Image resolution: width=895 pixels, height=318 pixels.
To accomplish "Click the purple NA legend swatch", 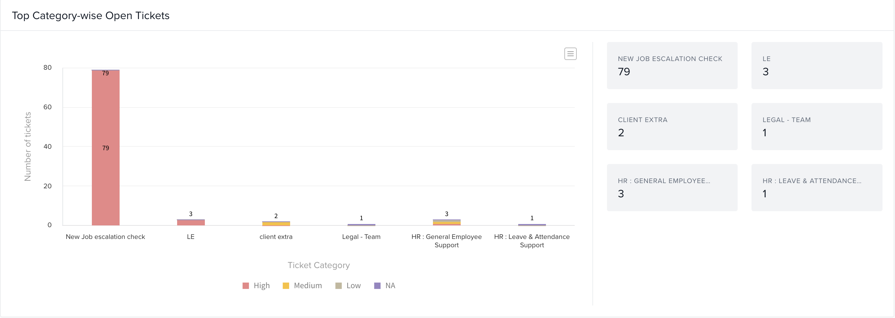I will (x=377, y=286).
